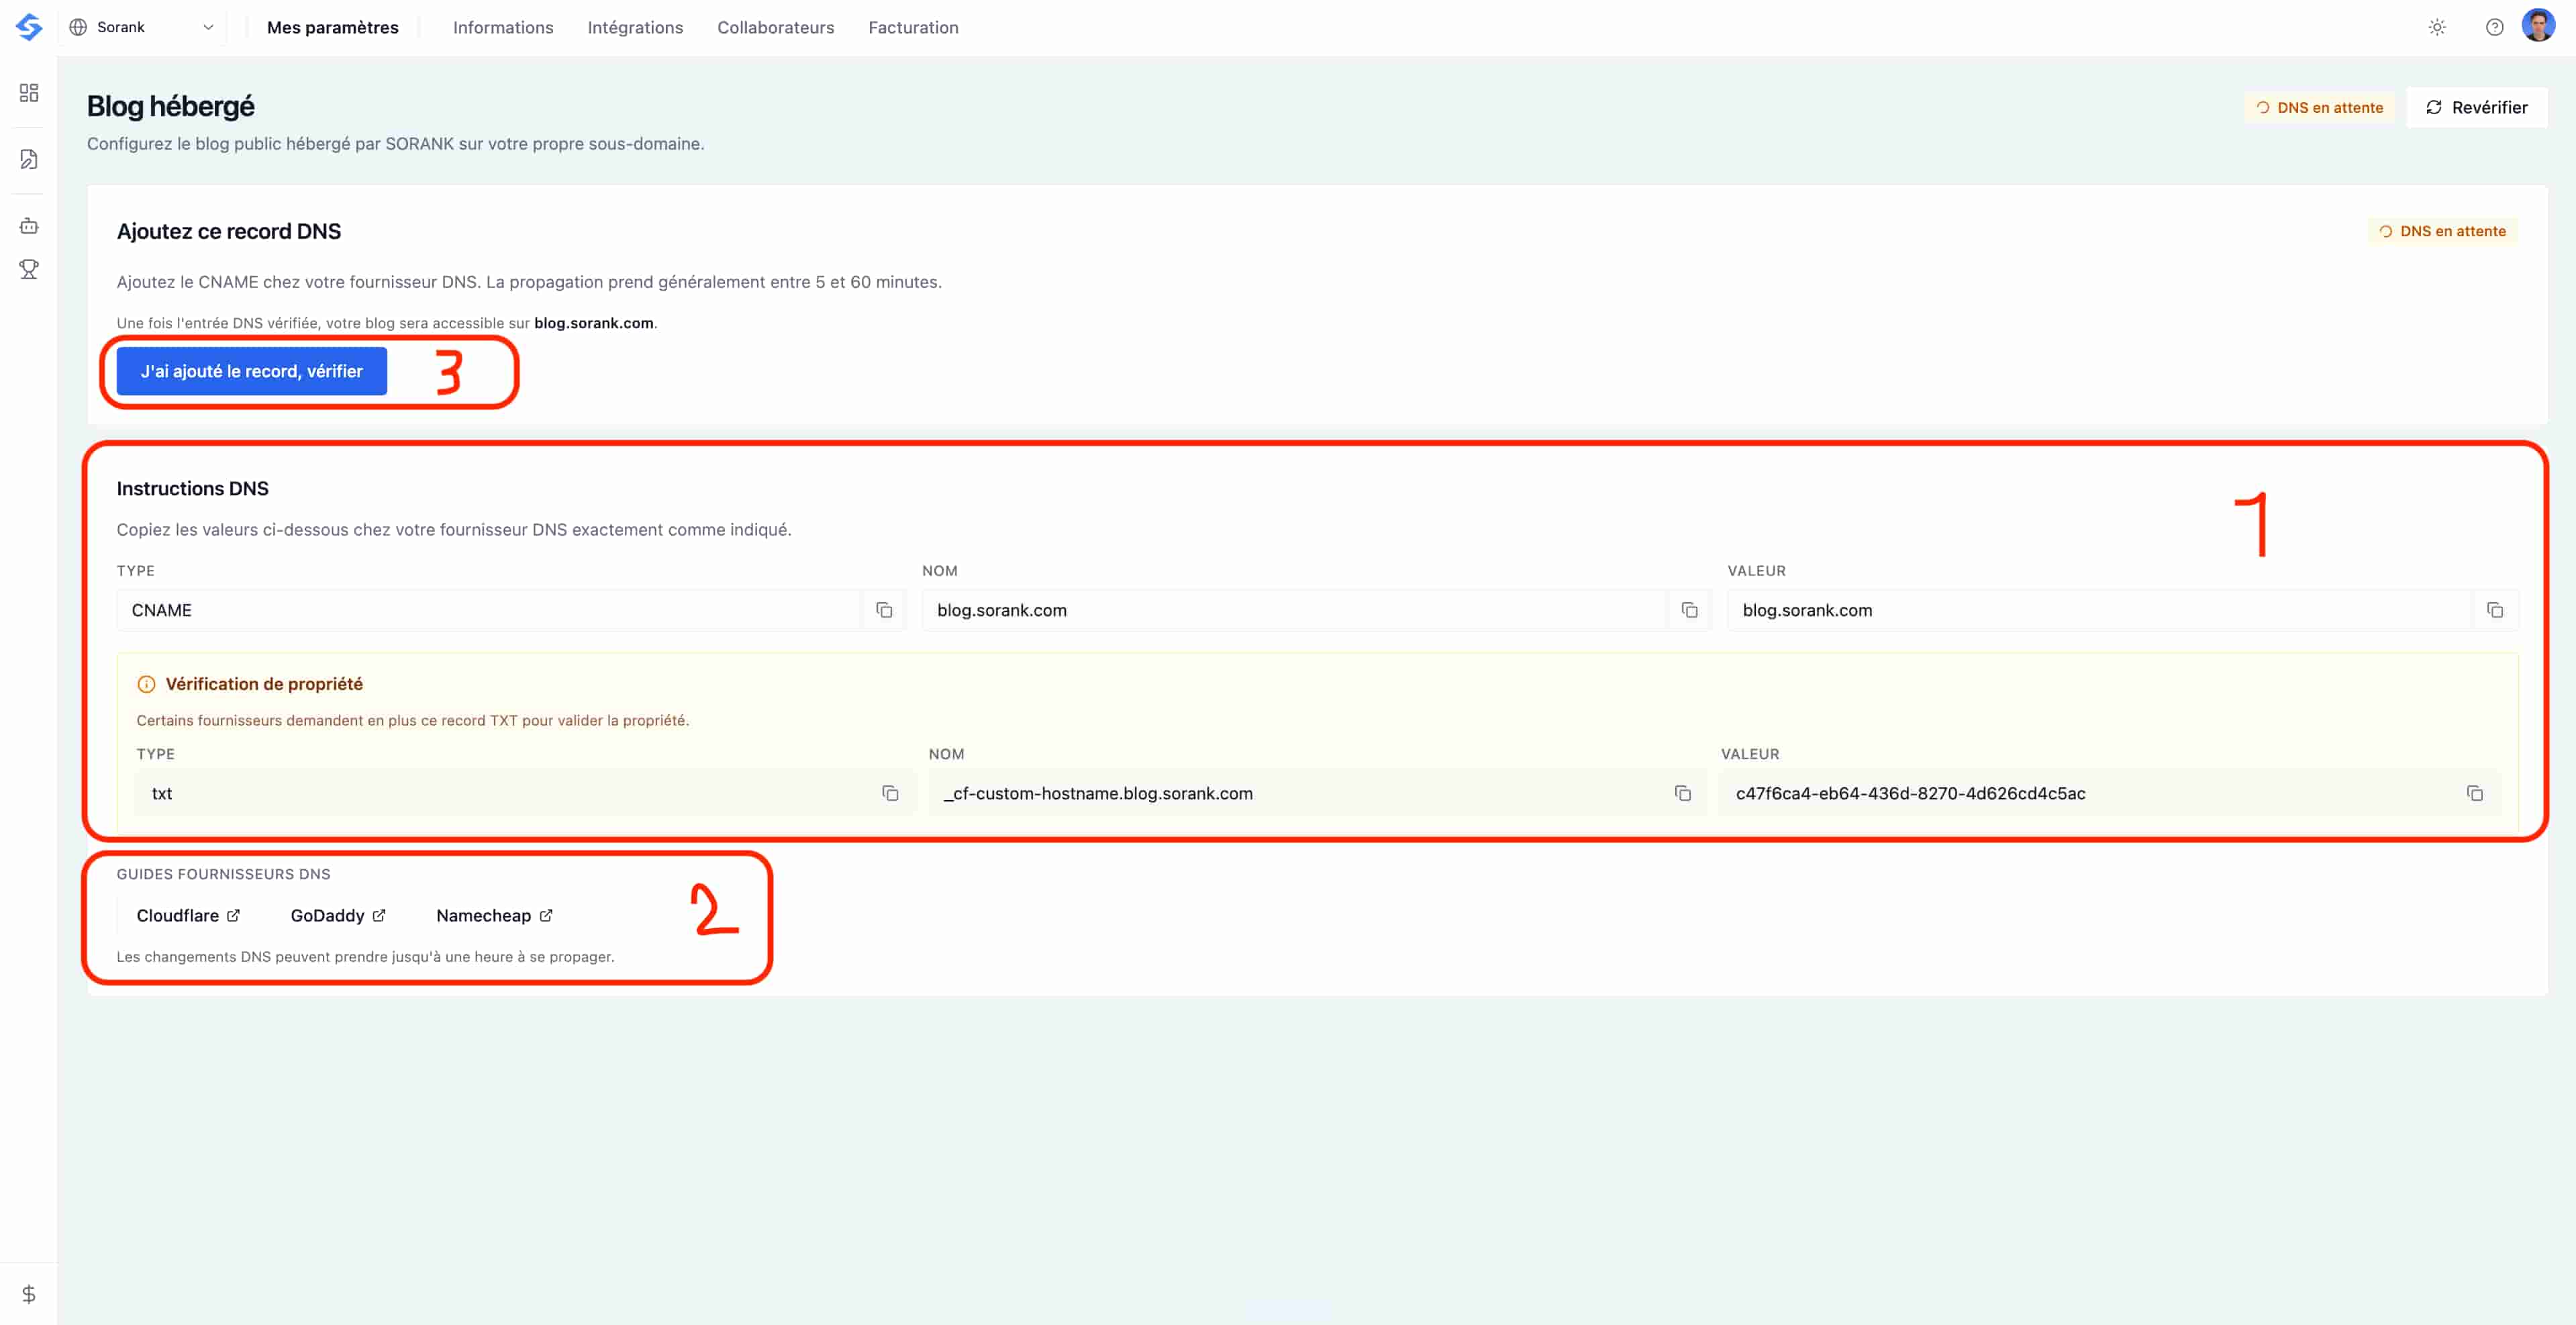
Task: Go to the Facturation tab
Action: tap(913, 27)
